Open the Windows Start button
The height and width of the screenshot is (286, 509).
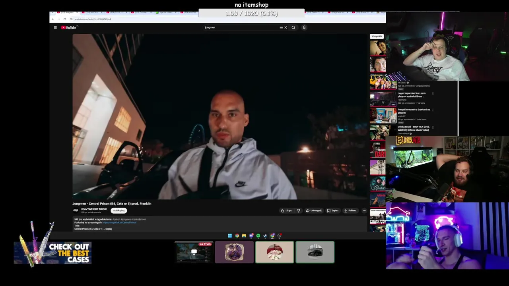[230, 236]
